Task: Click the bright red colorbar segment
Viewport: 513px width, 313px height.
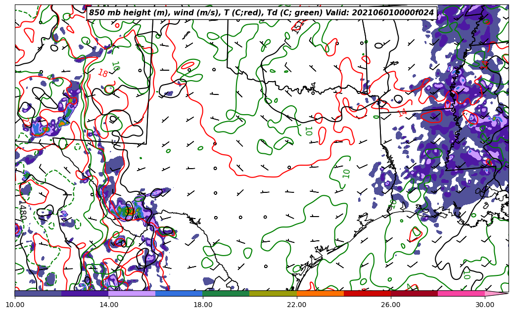Action: (x=367, y=293)
